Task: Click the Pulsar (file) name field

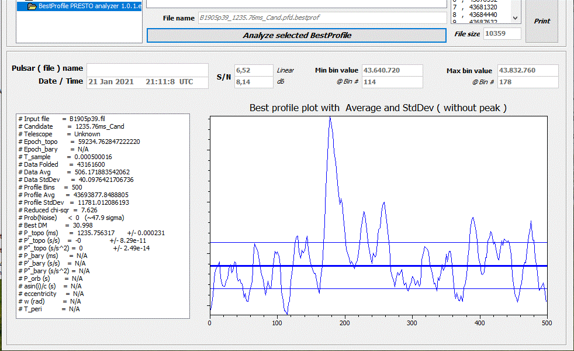Action: click(x=147, y=70)
